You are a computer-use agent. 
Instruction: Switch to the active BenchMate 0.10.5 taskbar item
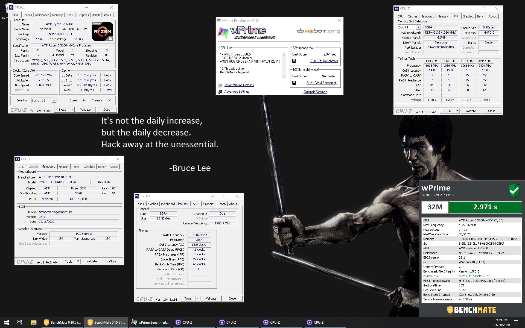click(x=106, y=323)
